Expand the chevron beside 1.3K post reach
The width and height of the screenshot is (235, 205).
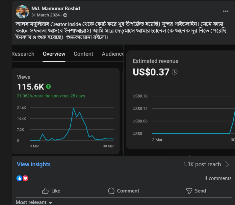(x=227, y=164)
